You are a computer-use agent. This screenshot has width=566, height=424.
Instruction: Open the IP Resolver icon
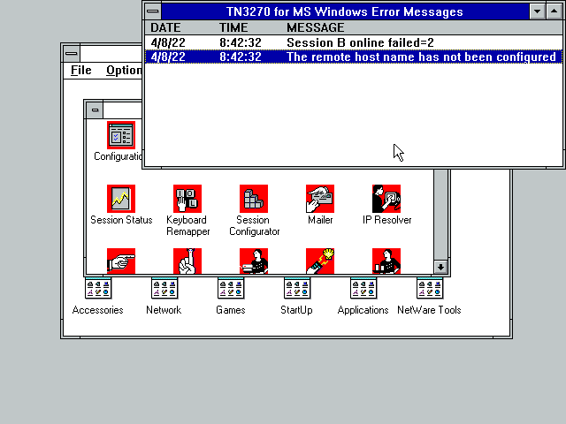pyautogui.click(x=386, y=199)
